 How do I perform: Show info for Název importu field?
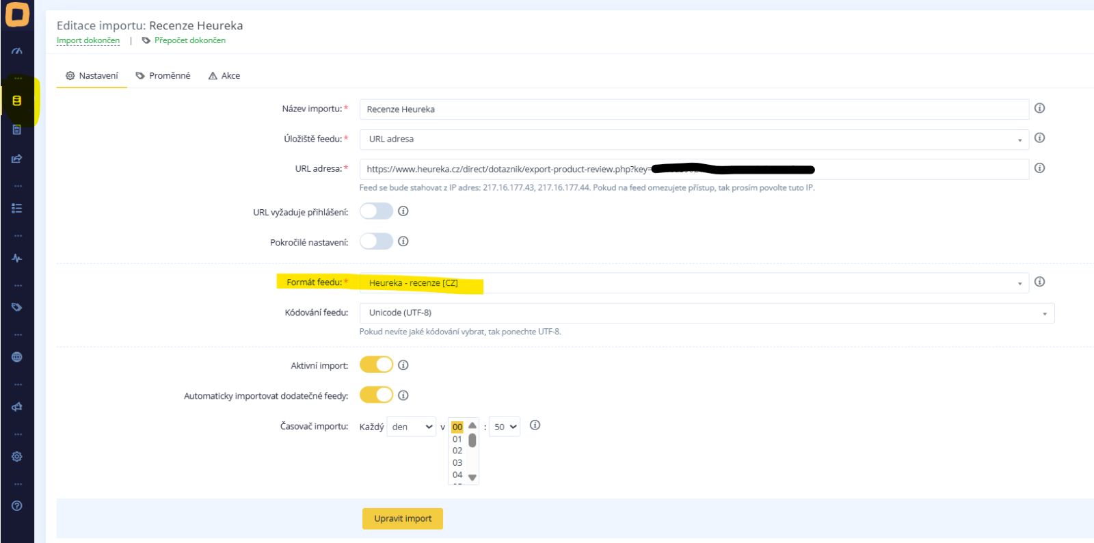pos(1039,108)
